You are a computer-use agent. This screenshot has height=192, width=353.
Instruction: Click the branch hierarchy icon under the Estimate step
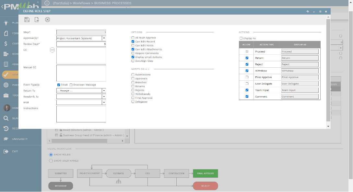click(x=119, y=181)
